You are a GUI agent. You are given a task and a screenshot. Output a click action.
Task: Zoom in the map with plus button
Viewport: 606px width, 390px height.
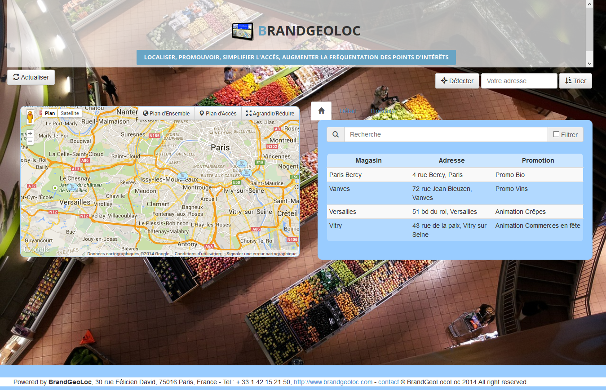tap(30, 133)
